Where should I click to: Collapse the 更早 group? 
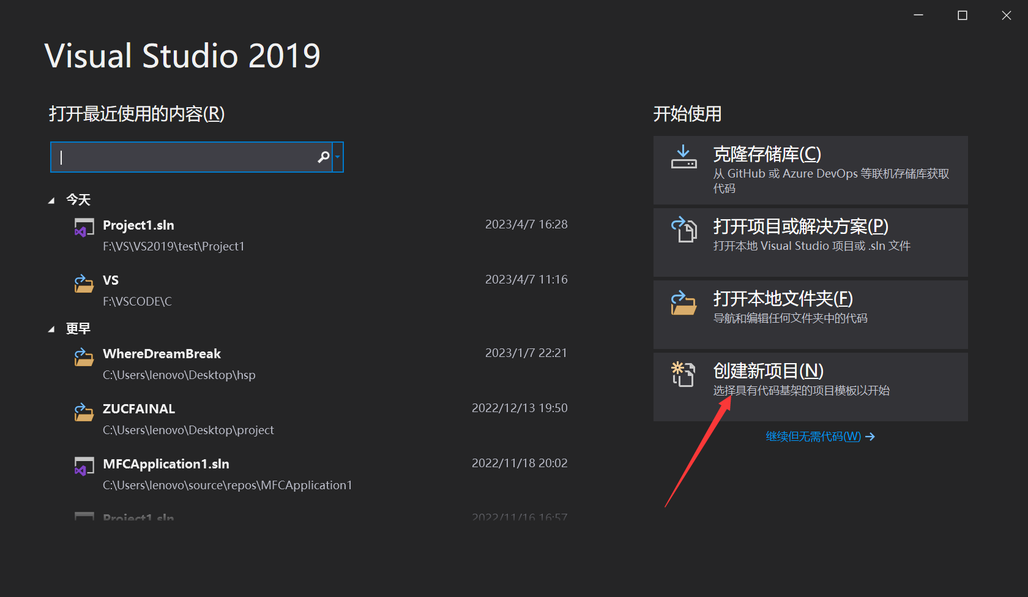[51, 329]
